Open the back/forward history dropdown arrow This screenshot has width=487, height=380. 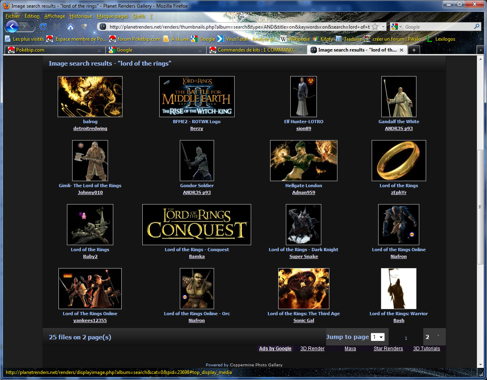click(32, 27)
